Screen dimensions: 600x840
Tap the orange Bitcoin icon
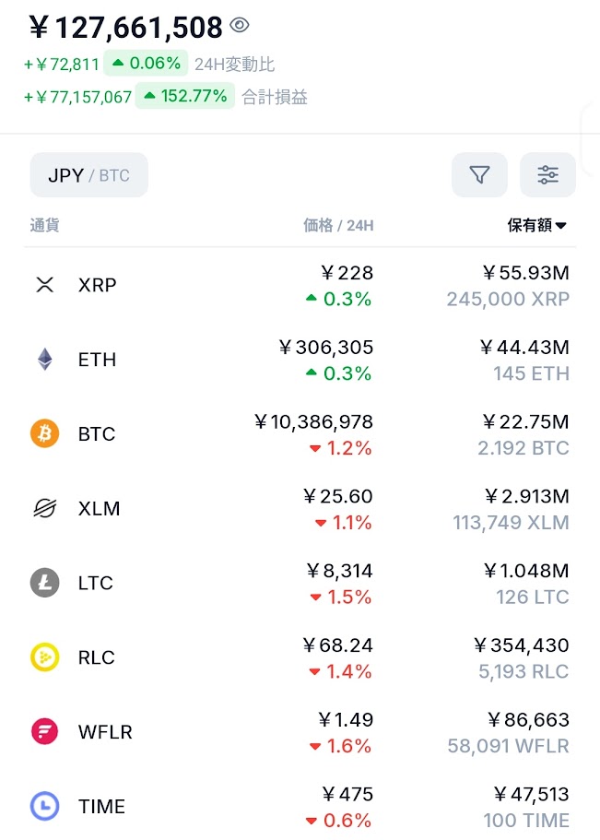click(x=45, y=434)
